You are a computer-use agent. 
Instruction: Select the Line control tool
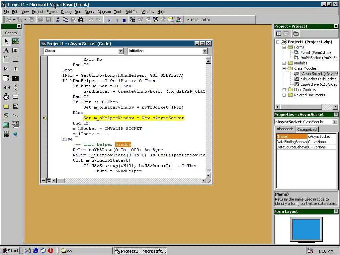[15, 115]
